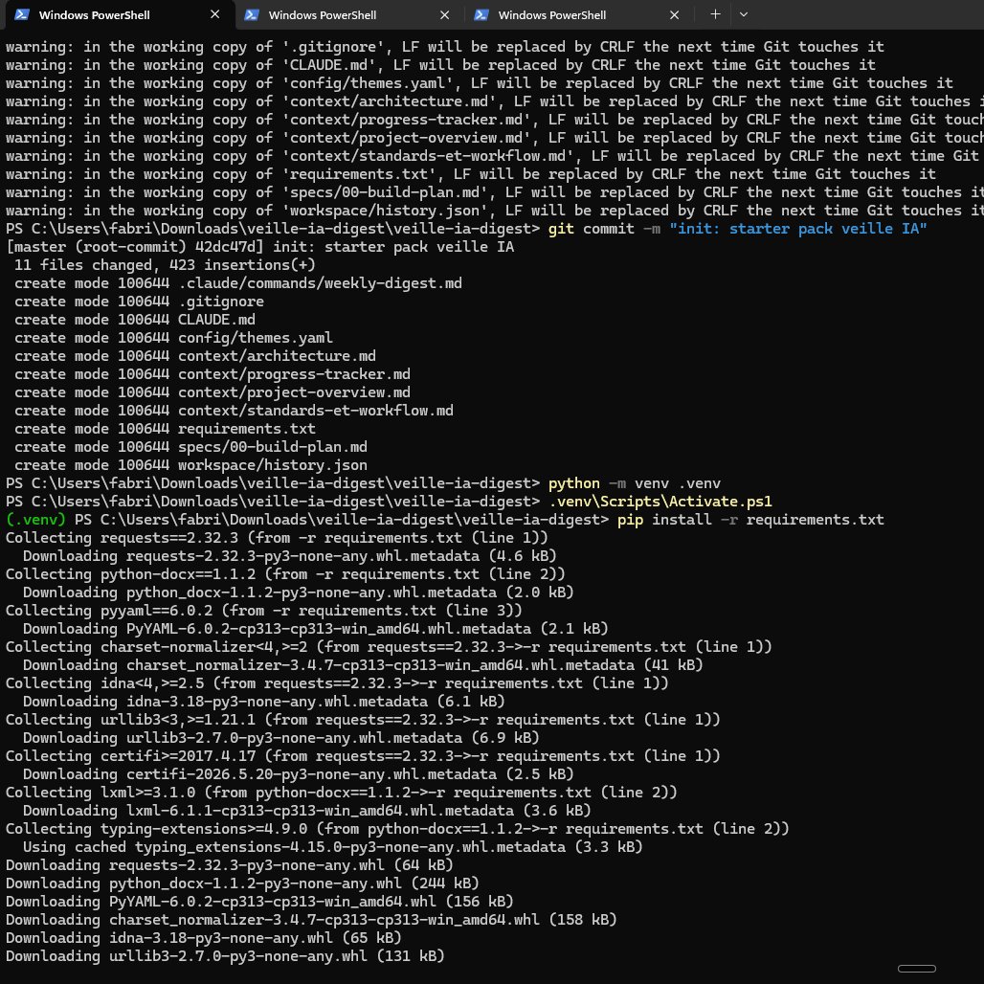Click the warning line mentioning 'requirements.txt'
This screenshot has height=984, width=984.
pos(471,174)
